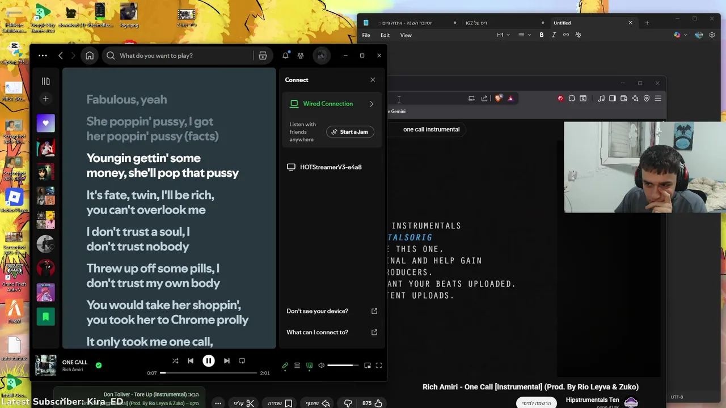Open green bookmark Your Episodes item
Viewport: 726px width, 408px height.
pyautogui.click(x=46, y=316)
